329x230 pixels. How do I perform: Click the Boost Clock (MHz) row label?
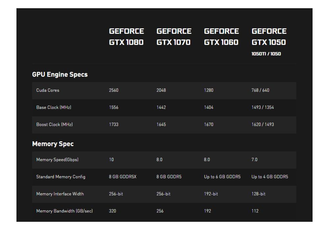[54, 125]
